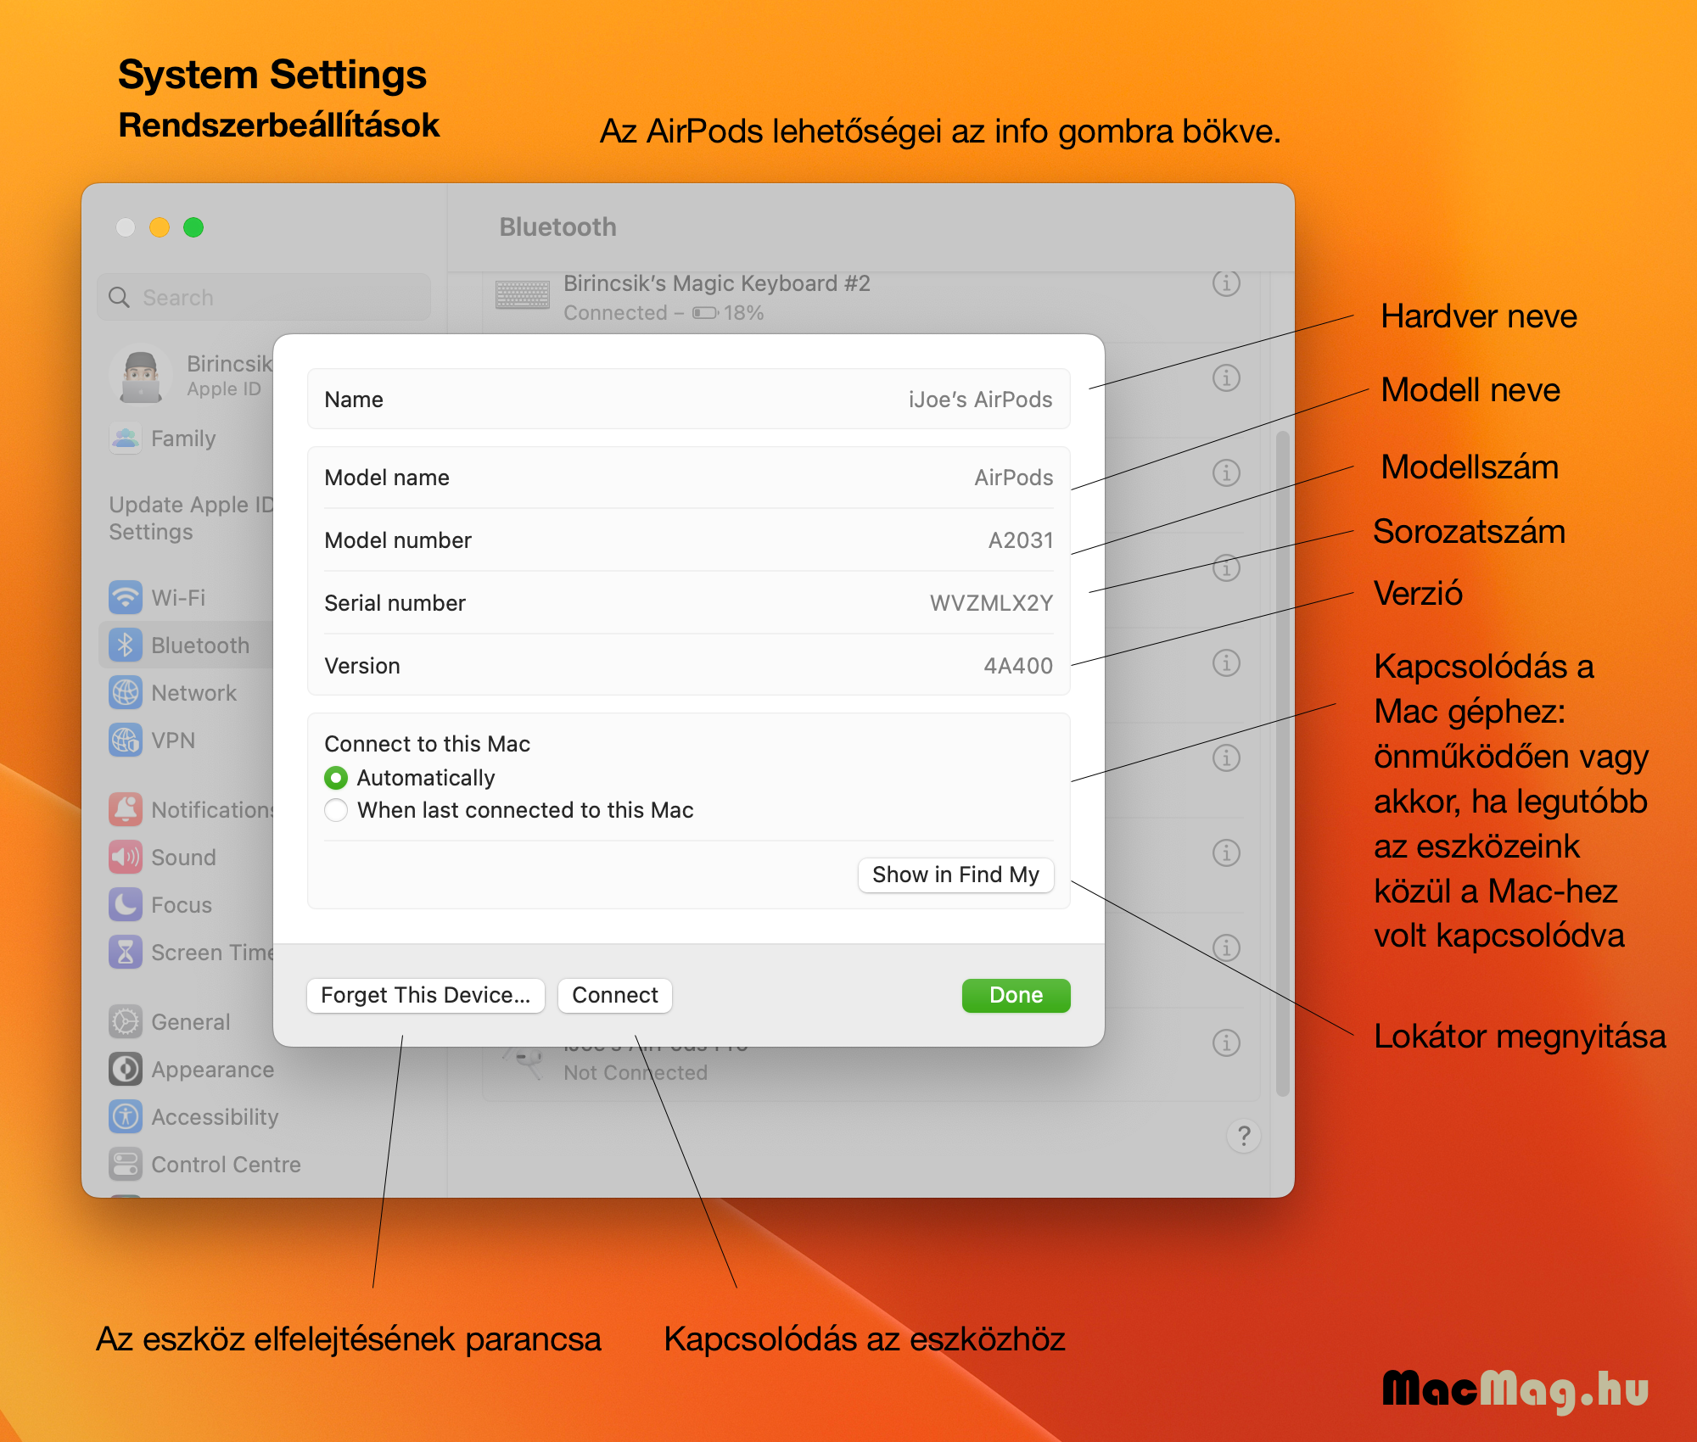Open Show in Find My

click(x=955, y=875)
